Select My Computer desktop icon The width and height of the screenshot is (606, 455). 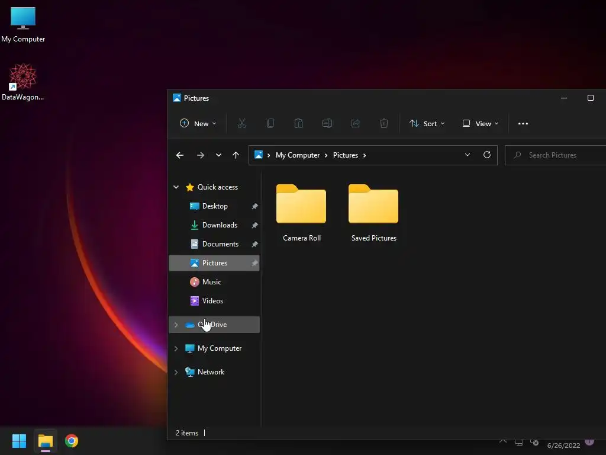point(23,25)
